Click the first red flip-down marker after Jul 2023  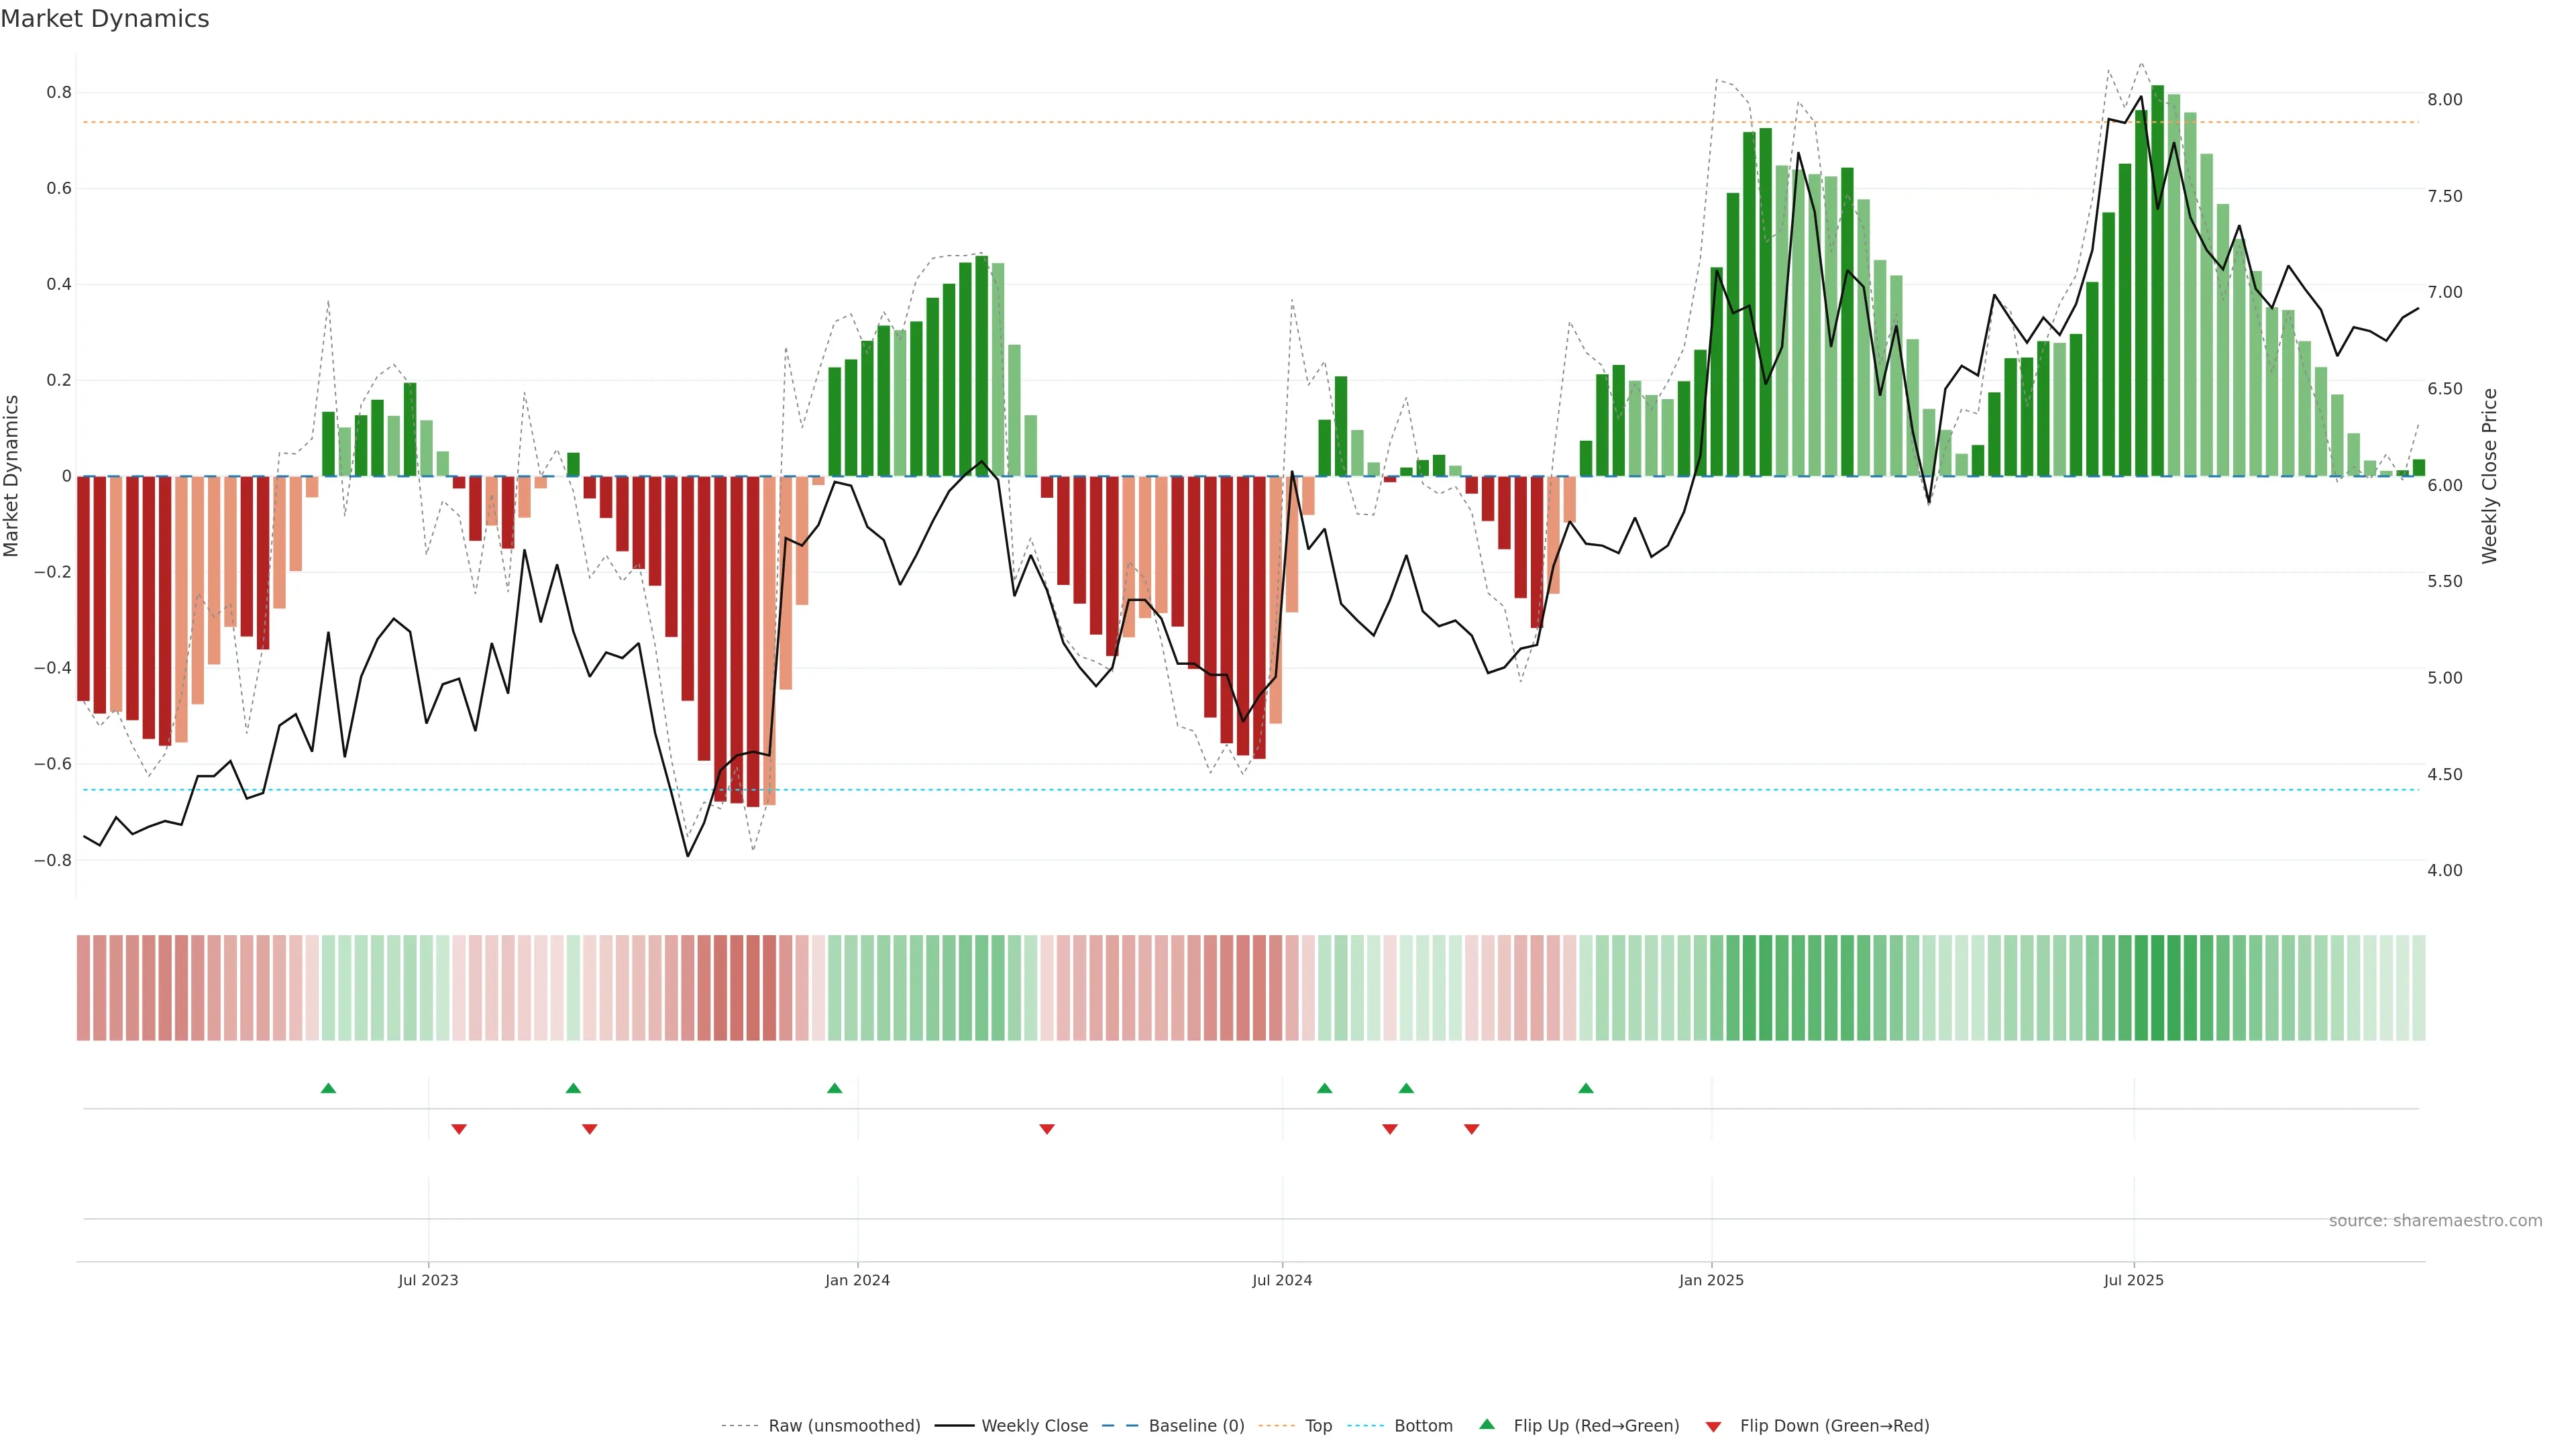pos(459,1129)
